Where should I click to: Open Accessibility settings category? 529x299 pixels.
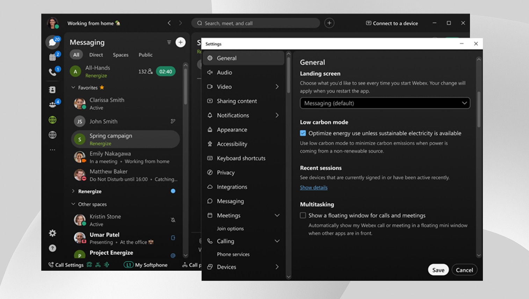pyautogui.click(x=244, y=144)
